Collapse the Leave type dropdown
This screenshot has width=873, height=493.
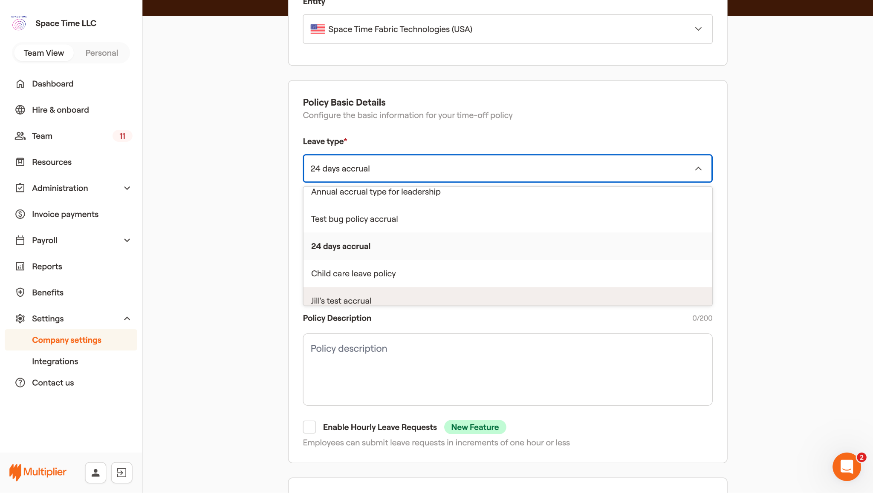pyautogui.click(x=698, y=169)
